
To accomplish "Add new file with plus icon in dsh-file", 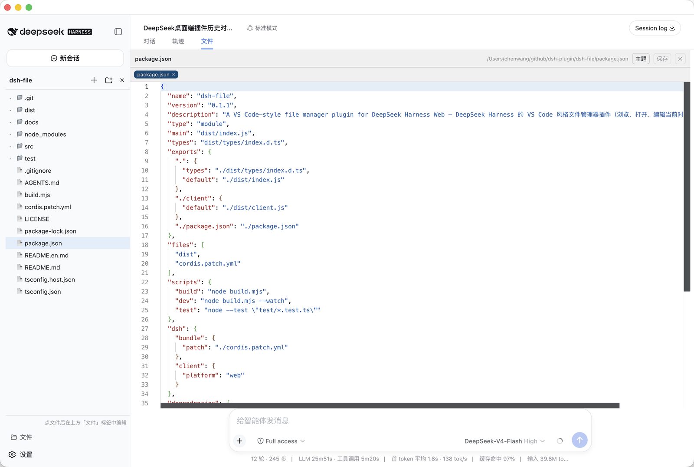I will (94, 80).
